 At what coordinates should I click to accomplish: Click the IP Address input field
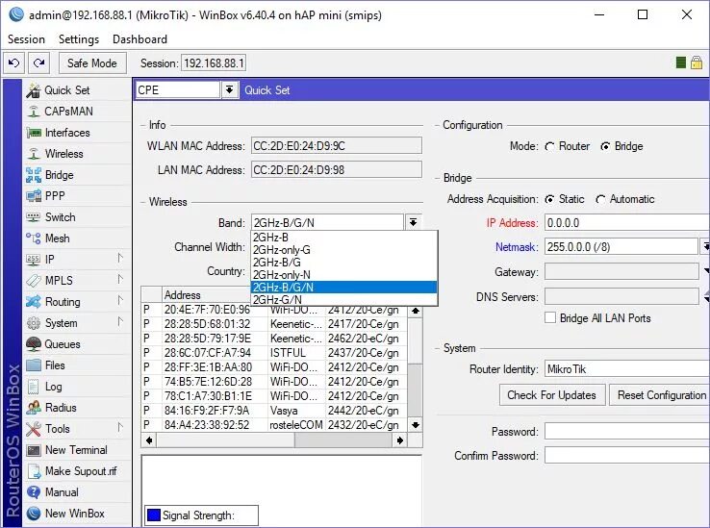click(627, 223)
